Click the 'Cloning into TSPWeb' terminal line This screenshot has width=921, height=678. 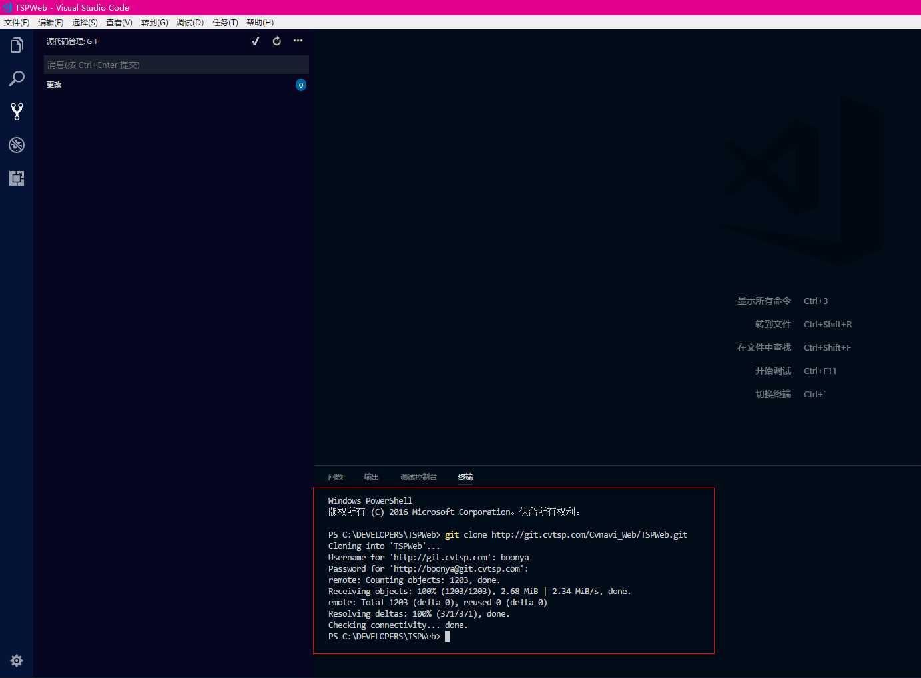click(384, 546)
